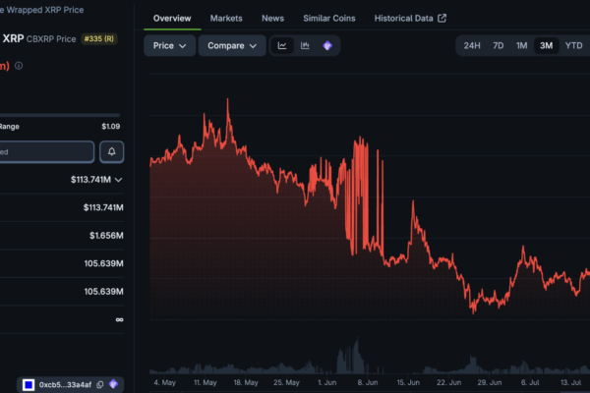Screen dimensions: 590x393
Task: Open external link icon on Historical Data
Action: click(442, 18)
